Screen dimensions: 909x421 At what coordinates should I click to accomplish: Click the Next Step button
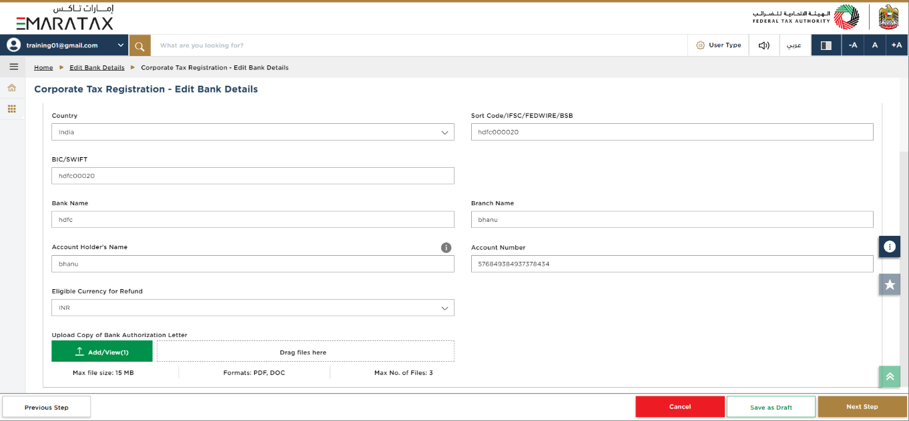pyautogui.click(x=862, y=407)
